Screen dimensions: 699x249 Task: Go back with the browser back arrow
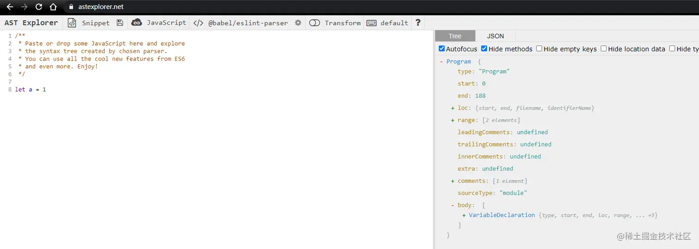(10, 7)
